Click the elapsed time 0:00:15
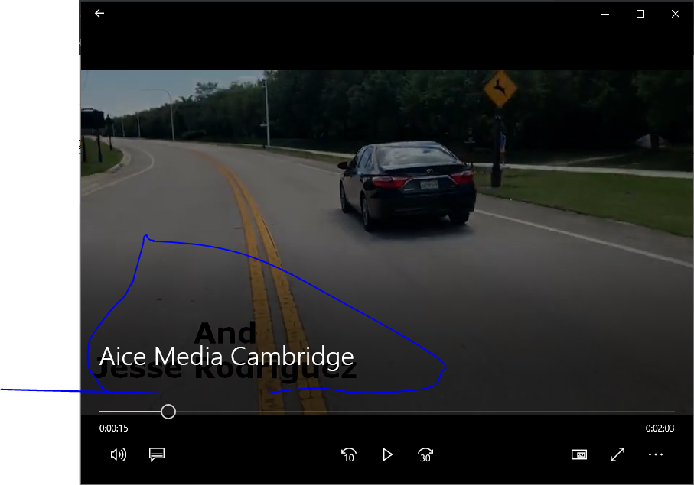 pos(114,428)
